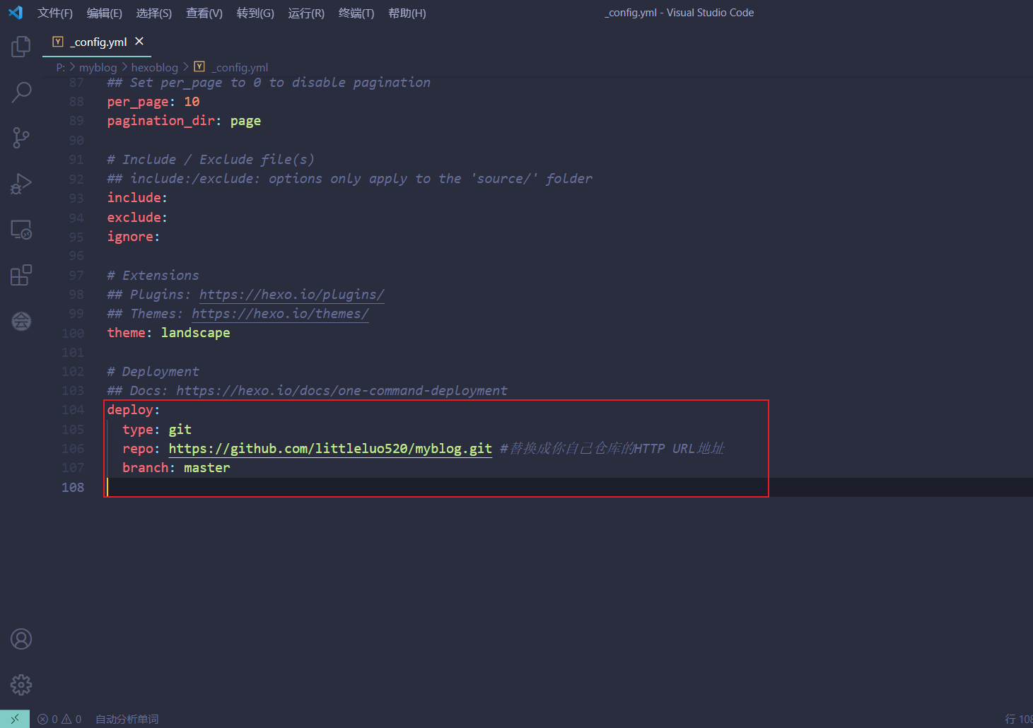Open the 终端(T) menu
The height and width of the screenshot is (728, 1033).
point(356,13)
